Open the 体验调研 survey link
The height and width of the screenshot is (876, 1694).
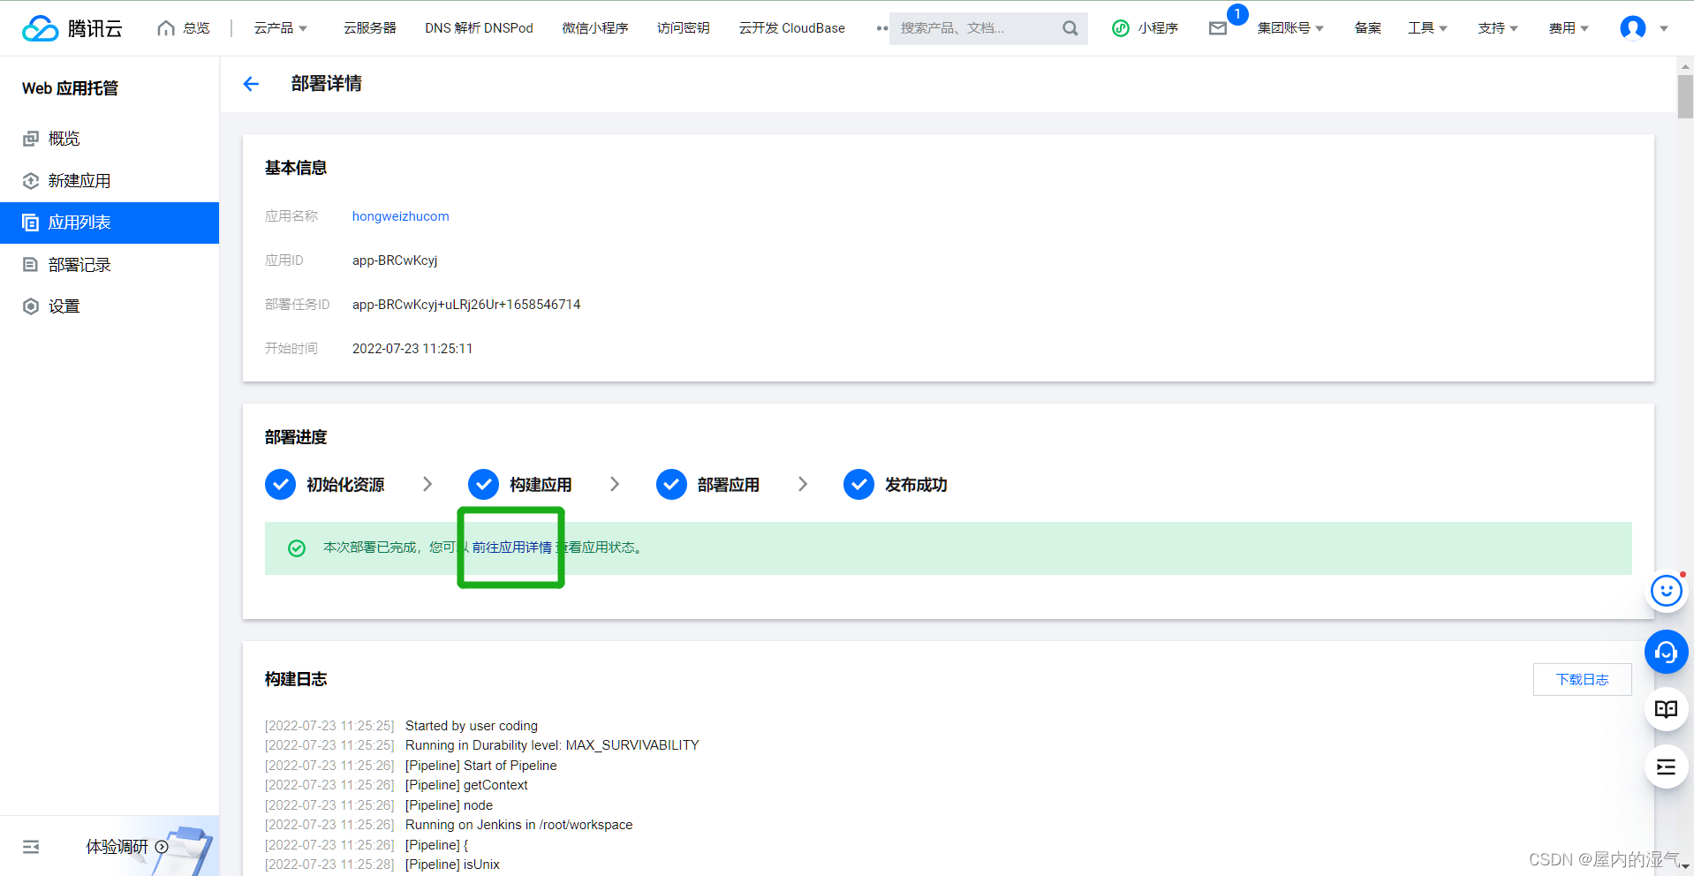coord(127,847)
